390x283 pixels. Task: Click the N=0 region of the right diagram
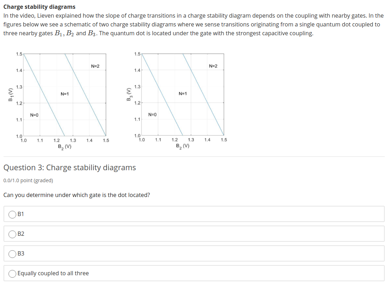point(153,115)
